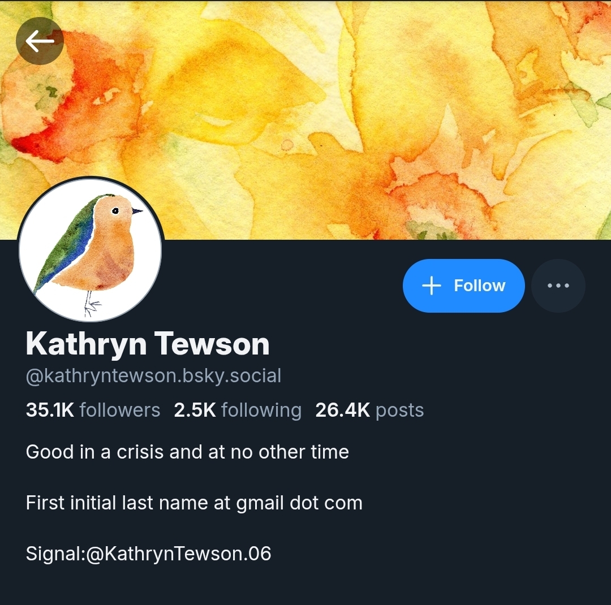The height and width of the screenshot is (605, 611).
Task: Click the word 'followers' label
Action: [x=120, y=410]
